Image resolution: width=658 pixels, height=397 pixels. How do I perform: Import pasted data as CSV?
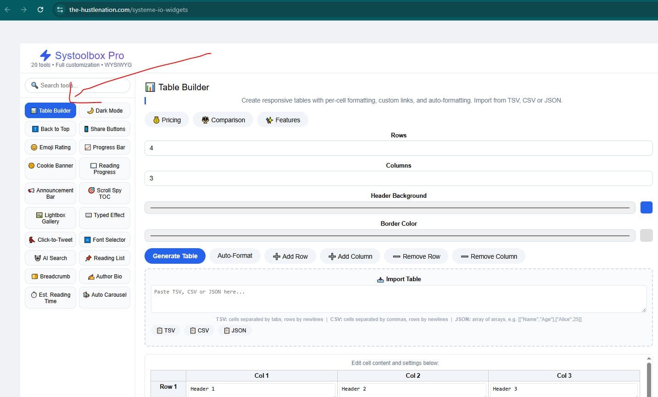199,330
